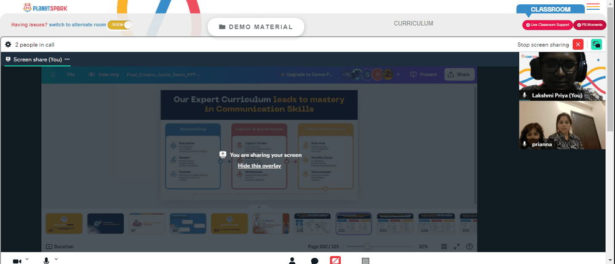Viewport: 615px width, 264px height.
Task: Click PS Moments button
Action: [590, 25]
